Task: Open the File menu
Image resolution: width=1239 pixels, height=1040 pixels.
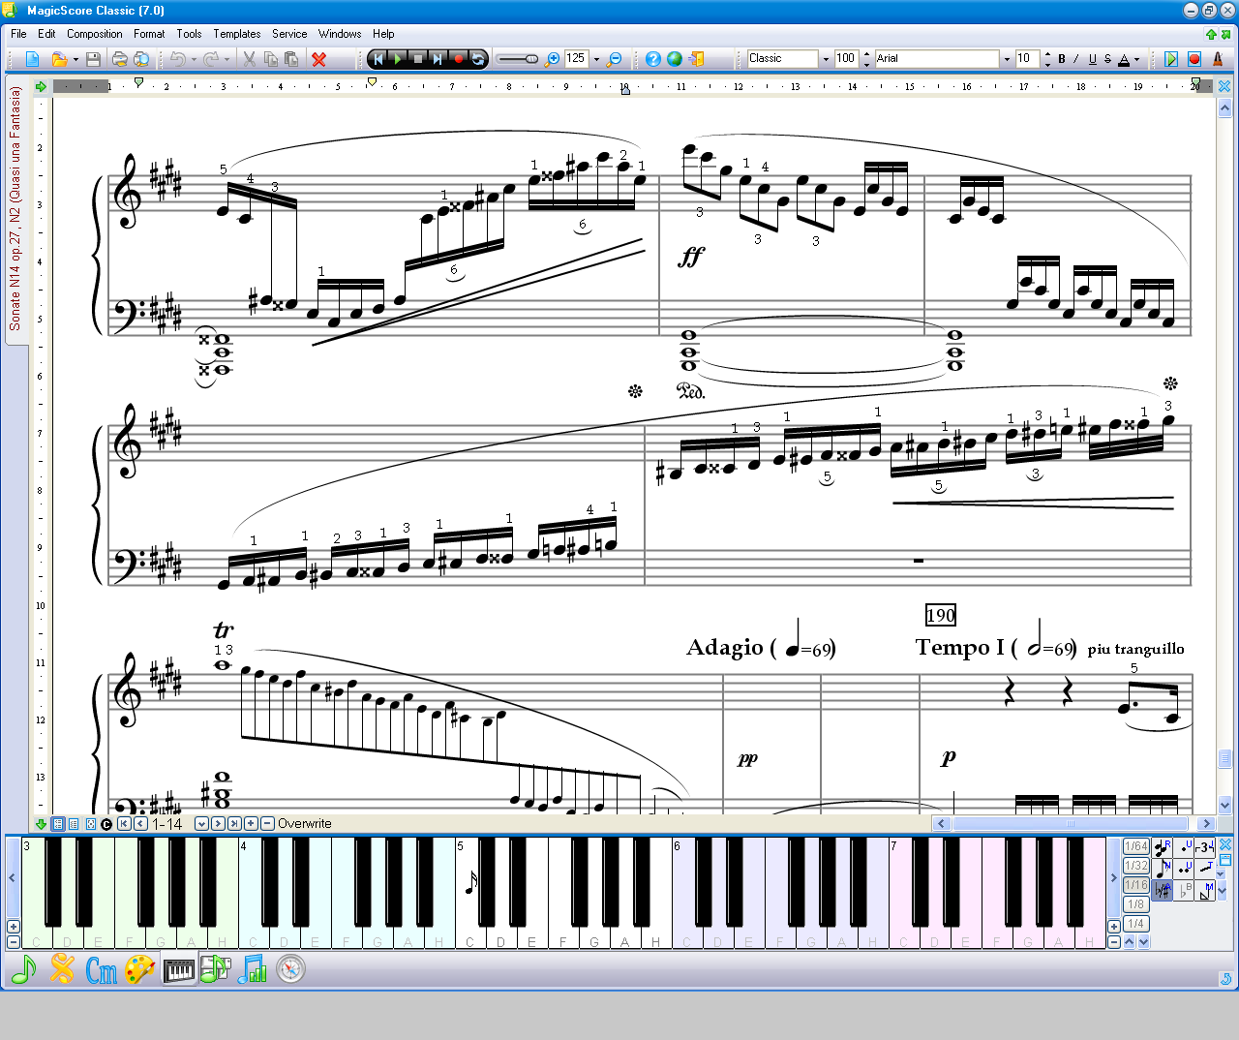Action: click(18, 33)
